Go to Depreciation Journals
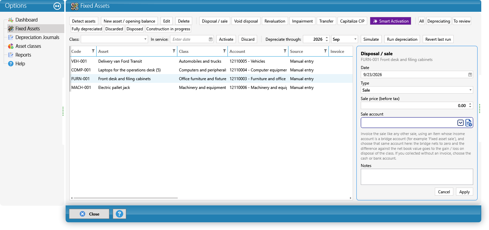Image resolution: width=489 pixels, height=230 pixels. (37, 37)
